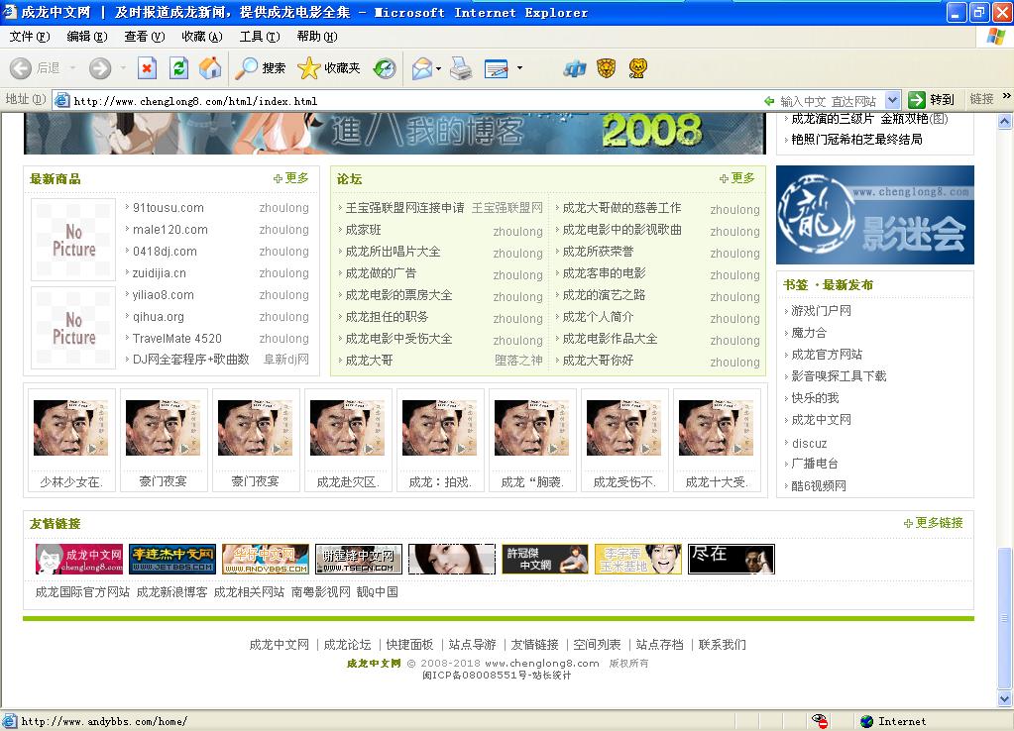
Task: Open the 收藏(A) menu
Action: tap(202, 37)
